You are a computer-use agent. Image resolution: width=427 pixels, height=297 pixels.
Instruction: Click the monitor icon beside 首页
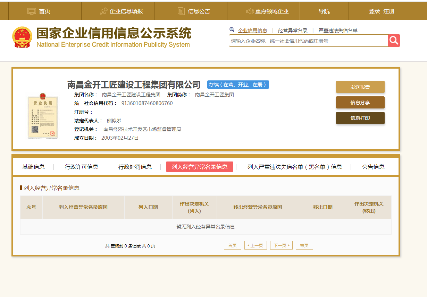coord(32,11)
